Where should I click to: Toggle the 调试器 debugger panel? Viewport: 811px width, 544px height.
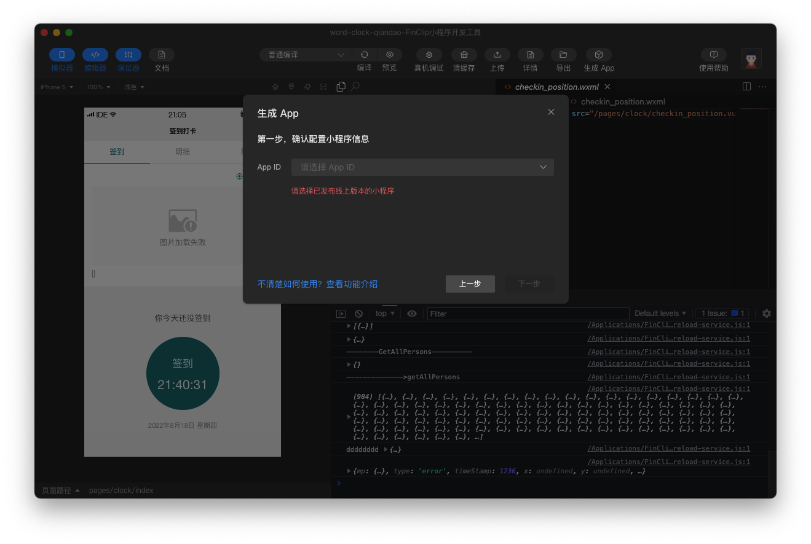pyautogui.click(x=129, y=55)
